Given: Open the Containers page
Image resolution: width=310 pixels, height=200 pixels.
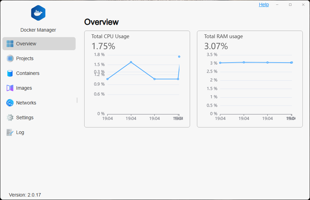Looking at the screenshot, I should coord(27,73).
